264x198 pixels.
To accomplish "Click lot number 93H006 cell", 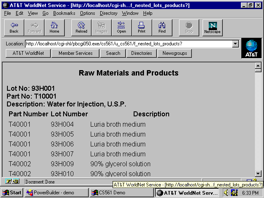I will (62, 144).
